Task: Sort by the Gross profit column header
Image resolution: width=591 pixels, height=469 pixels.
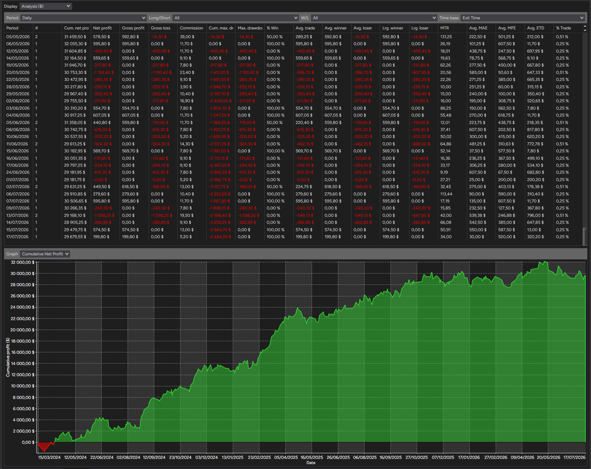Action: (x=134, y=28)
